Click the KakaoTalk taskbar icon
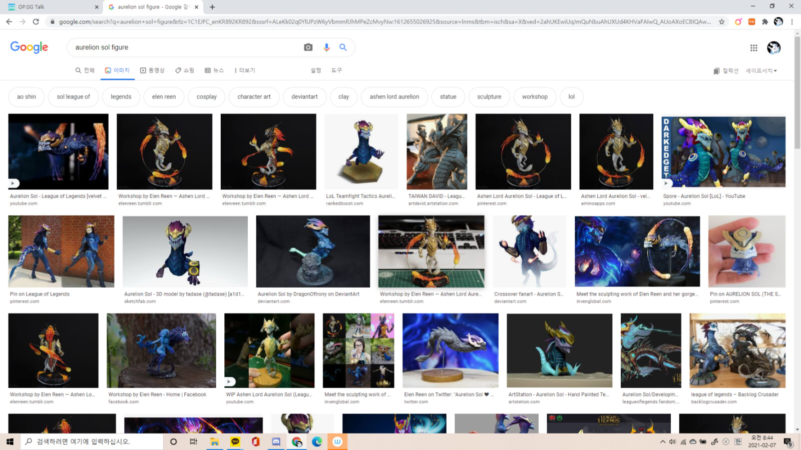801x450 pixels. click(235, 441)
